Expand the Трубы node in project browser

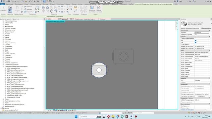click(3, 103)
